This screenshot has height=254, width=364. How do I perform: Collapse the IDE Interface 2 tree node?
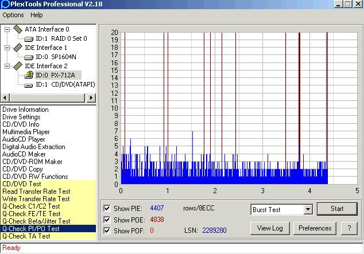click(x=6, y=66)
